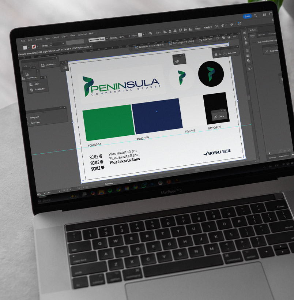Open the Edit menu
This screenshot has height=300, width=294.
click(30, 40)
